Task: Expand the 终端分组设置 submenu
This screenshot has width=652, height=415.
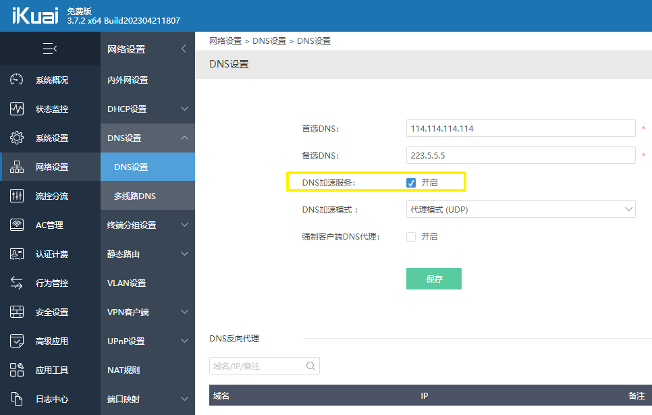Action: click(x=184, y=225)
